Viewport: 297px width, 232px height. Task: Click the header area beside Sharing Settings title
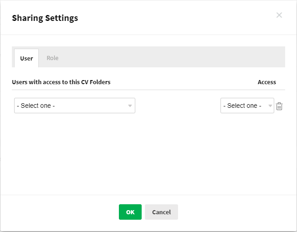click(x=173, y=18)
